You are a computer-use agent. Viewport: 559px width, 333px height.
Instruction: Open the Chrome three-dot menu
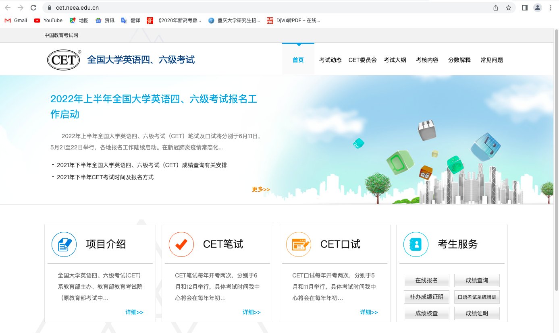(551, 7)
